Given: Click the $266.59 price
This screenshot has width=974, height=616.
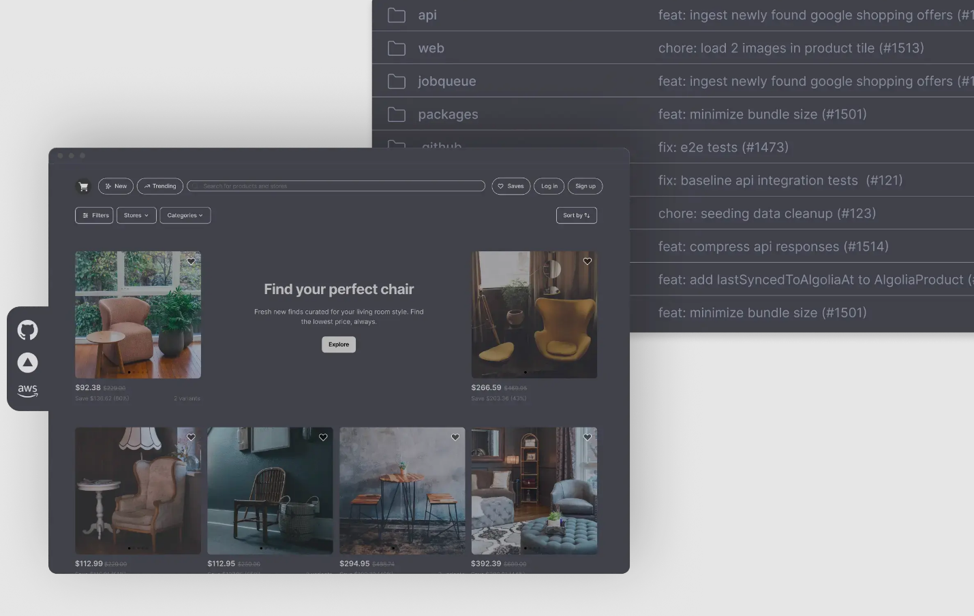Looking at the screenshot, I should coord(486,388).
